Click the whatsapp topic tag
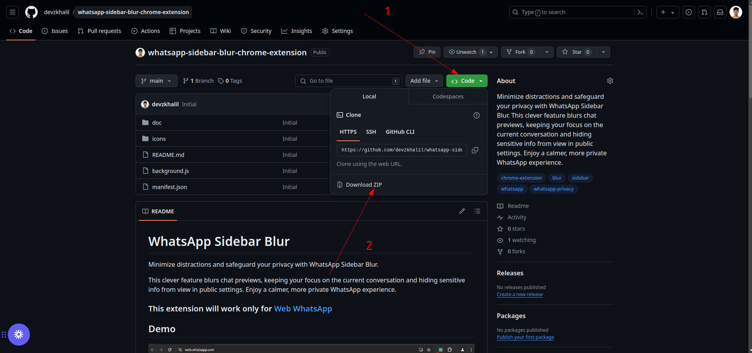752x353 pixels. coord(512,189)
